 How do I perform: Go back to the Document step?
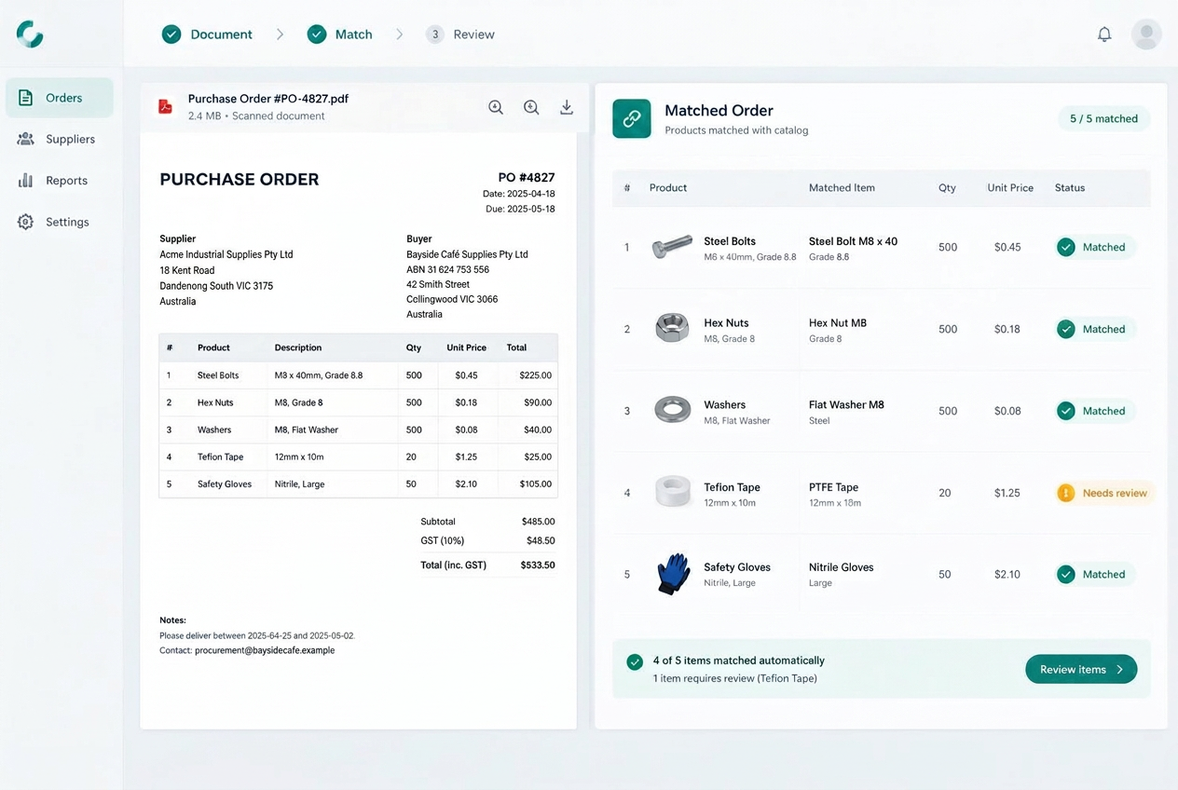pos(207,34)
